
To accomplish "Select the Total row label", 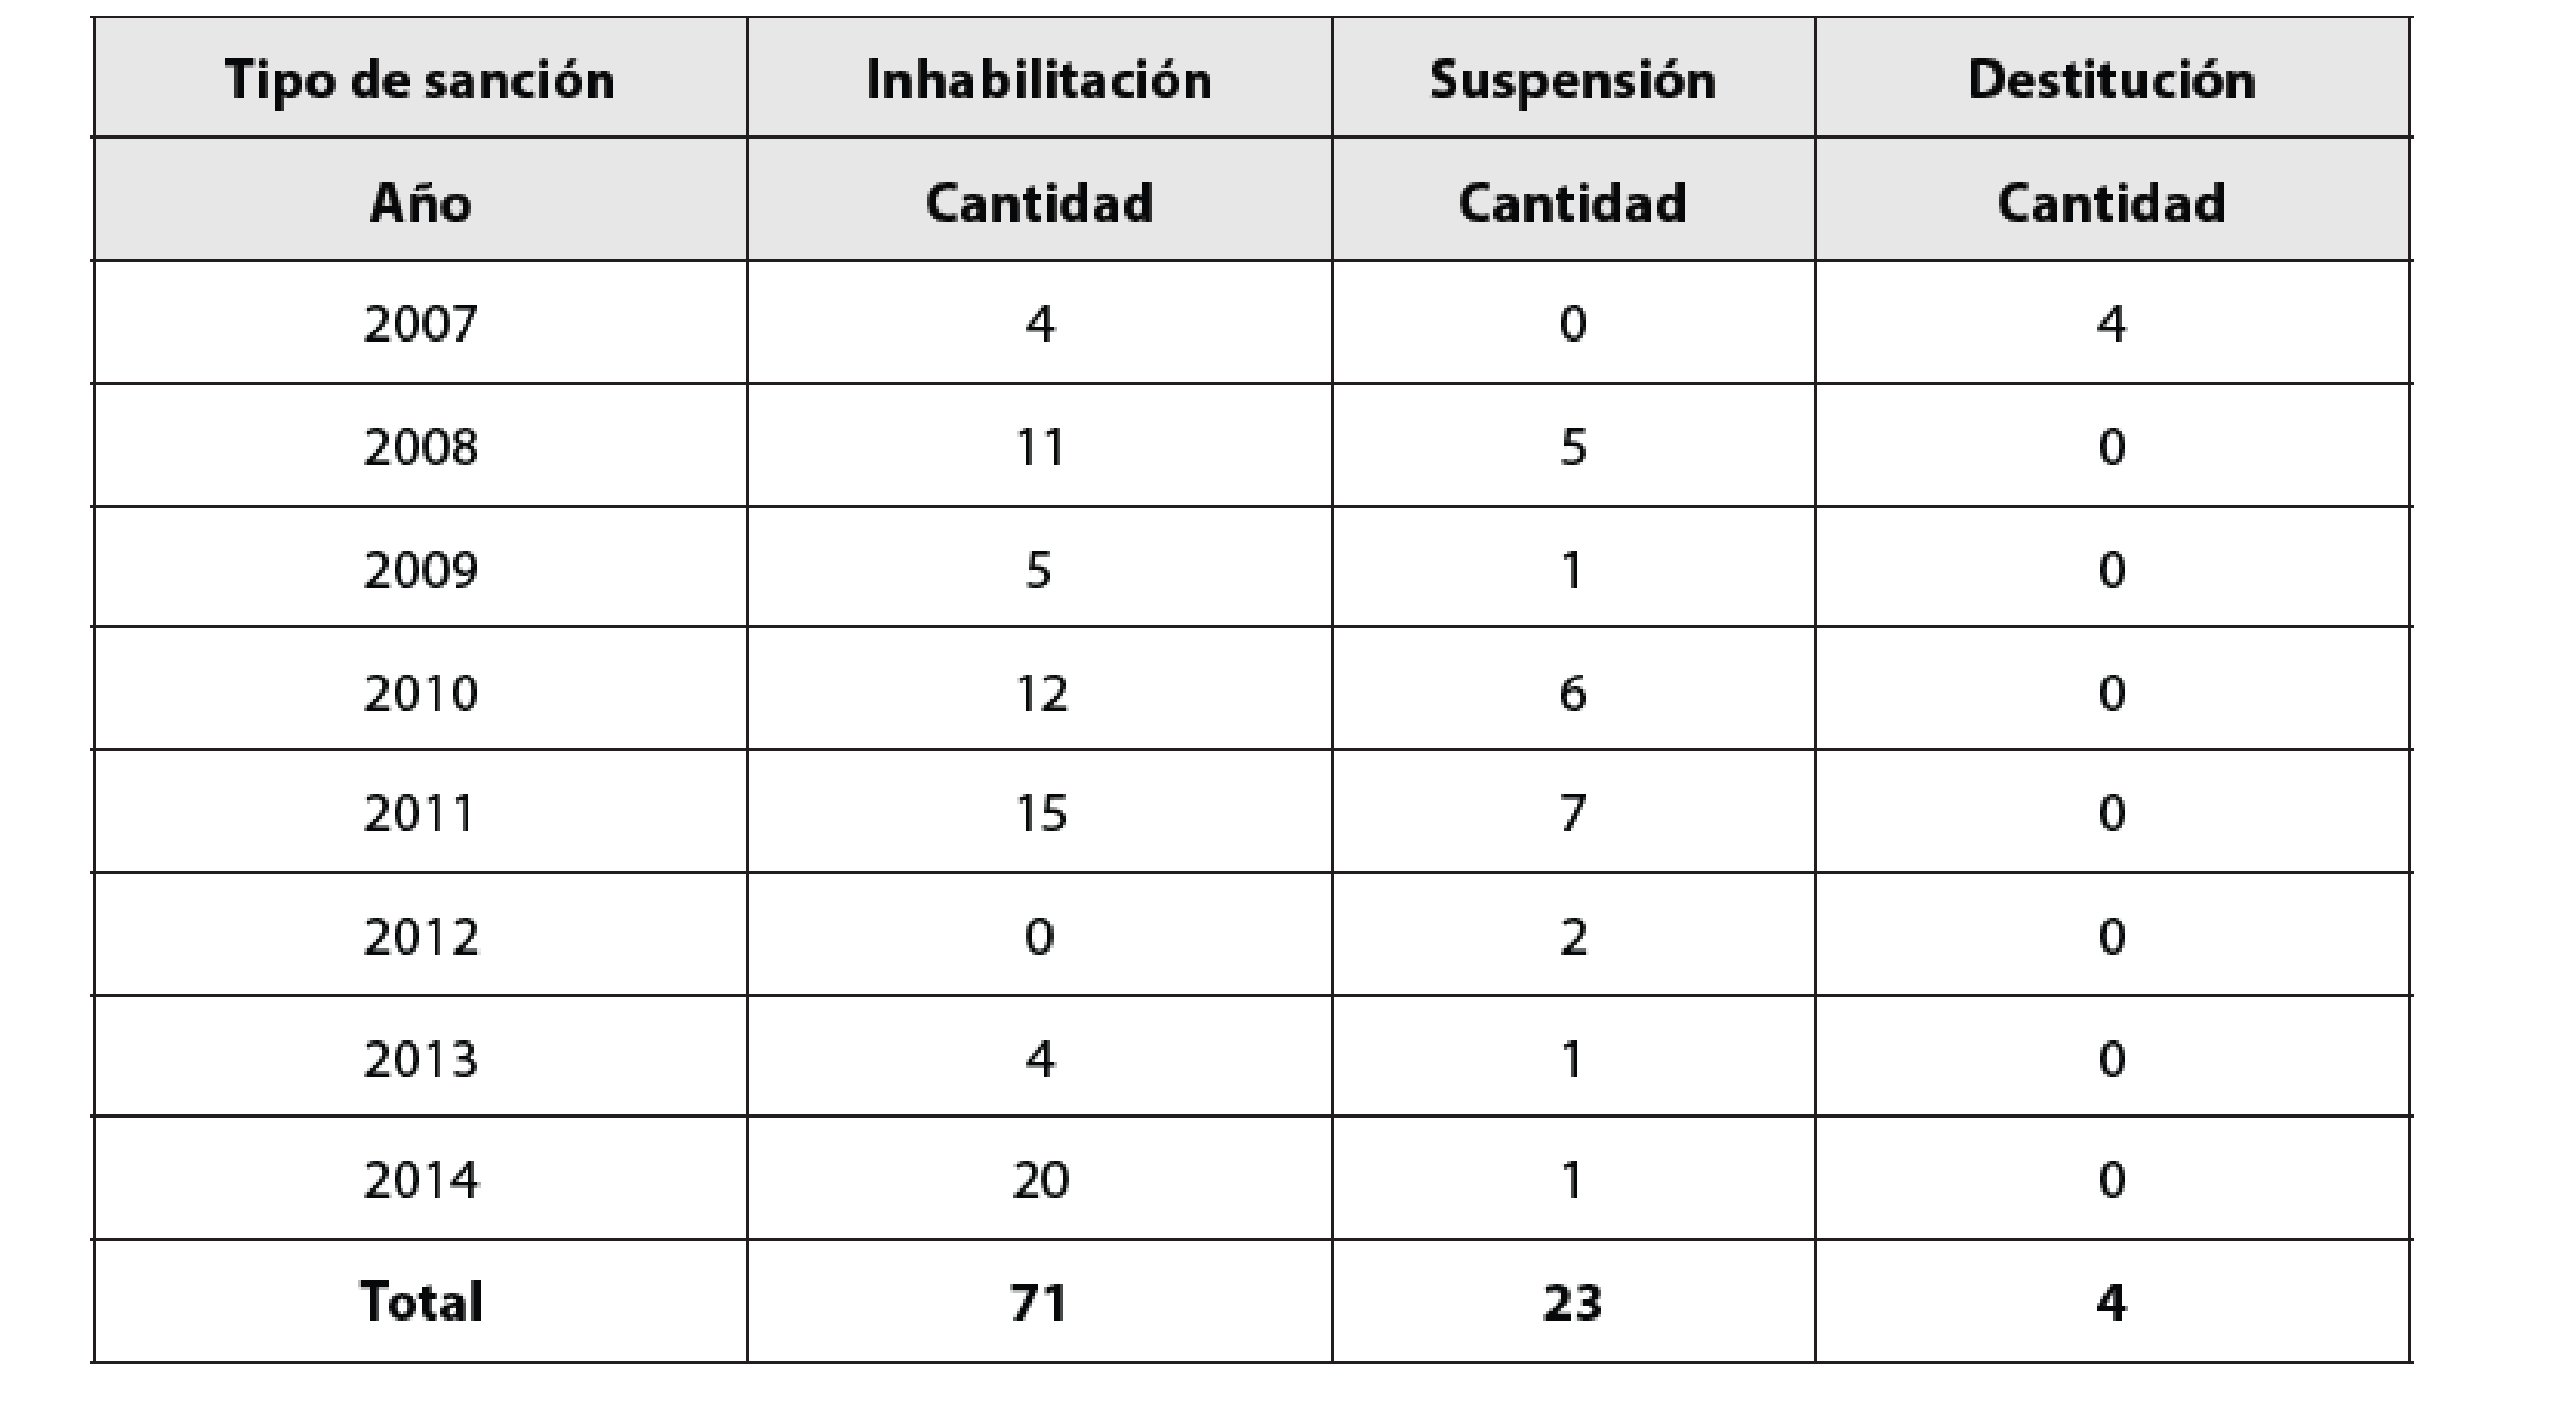I will [x=420, y=1302].
